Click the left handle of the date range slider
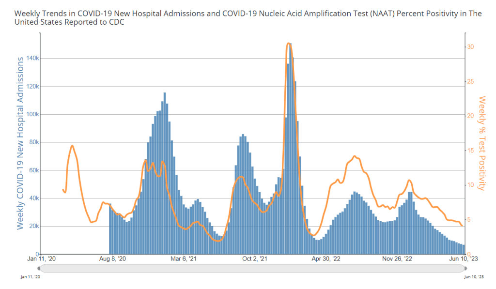Screen dimensions: 496x289 40,269
